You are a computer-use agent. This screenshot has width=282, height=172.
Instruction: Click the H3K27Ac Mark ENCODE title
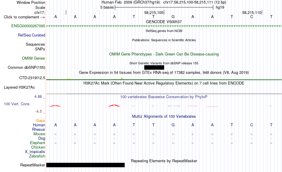click(164, 83)
